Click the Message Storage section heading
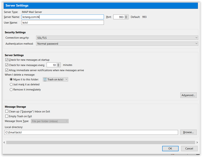 point(15,107)
